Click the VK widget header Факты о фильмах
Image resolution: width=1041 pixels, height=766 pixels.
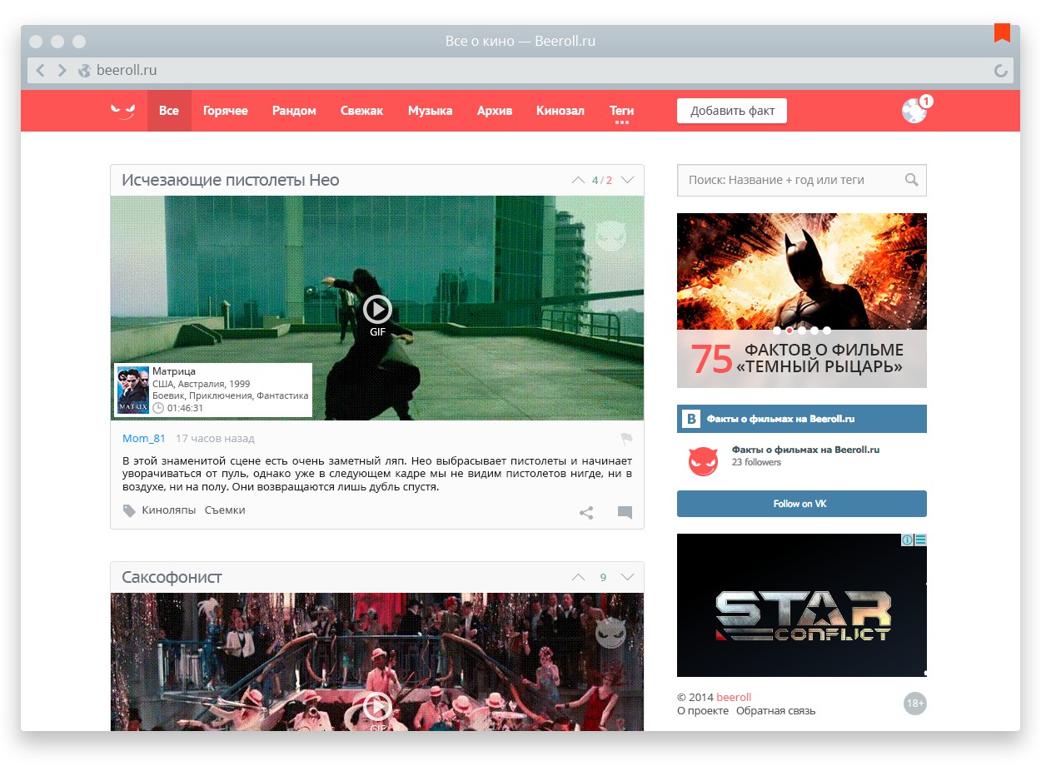801,419
